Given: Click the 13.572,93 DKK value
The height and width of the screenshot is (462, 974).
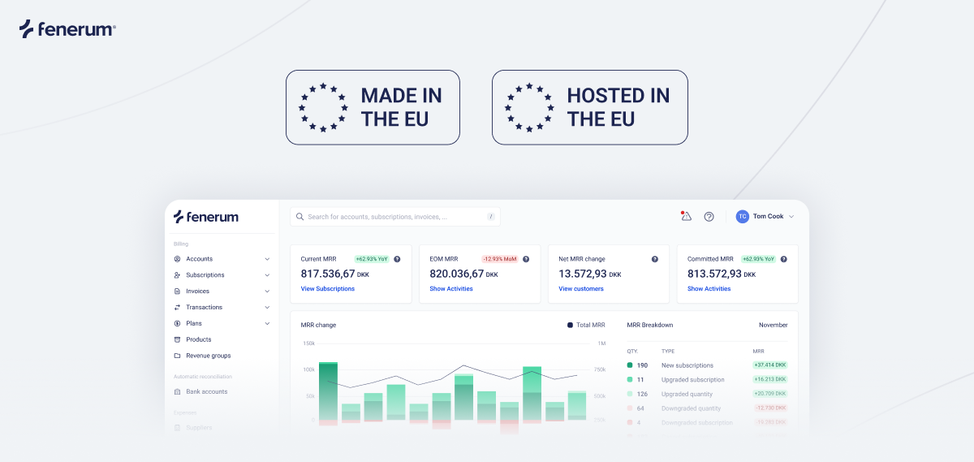Looking at the screenshot, I should coord(590,274).
